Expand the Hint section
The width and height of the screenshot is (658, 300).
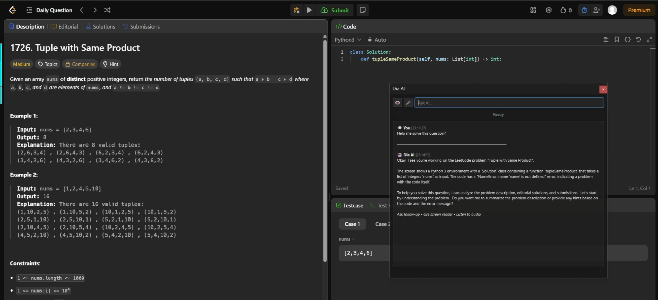pyautogui.click(x=111, y=64)
